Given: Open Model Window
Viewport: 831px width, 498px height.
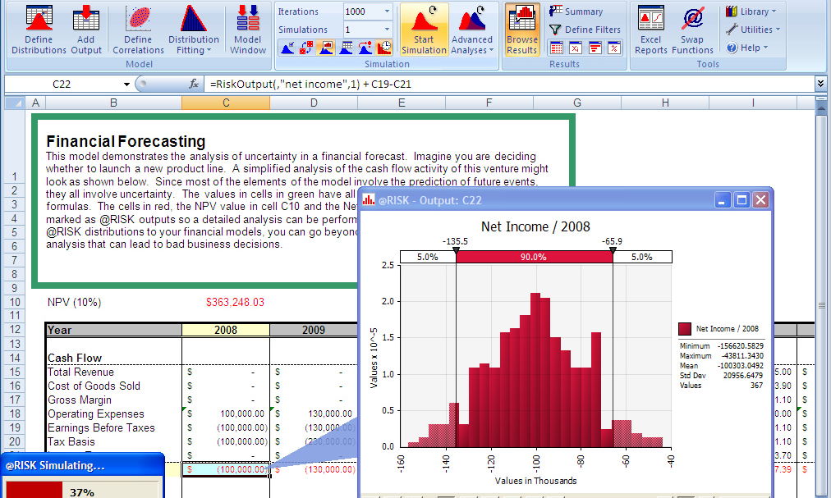Looking at the screenshot, I should point(247,30).
